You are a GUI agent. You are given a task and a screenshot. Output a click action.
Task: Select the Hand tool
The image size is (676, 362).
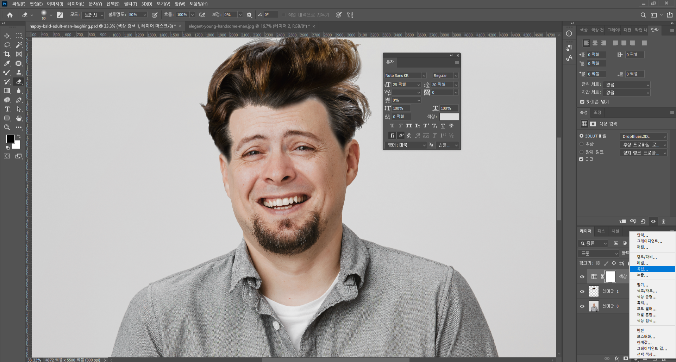19,118
